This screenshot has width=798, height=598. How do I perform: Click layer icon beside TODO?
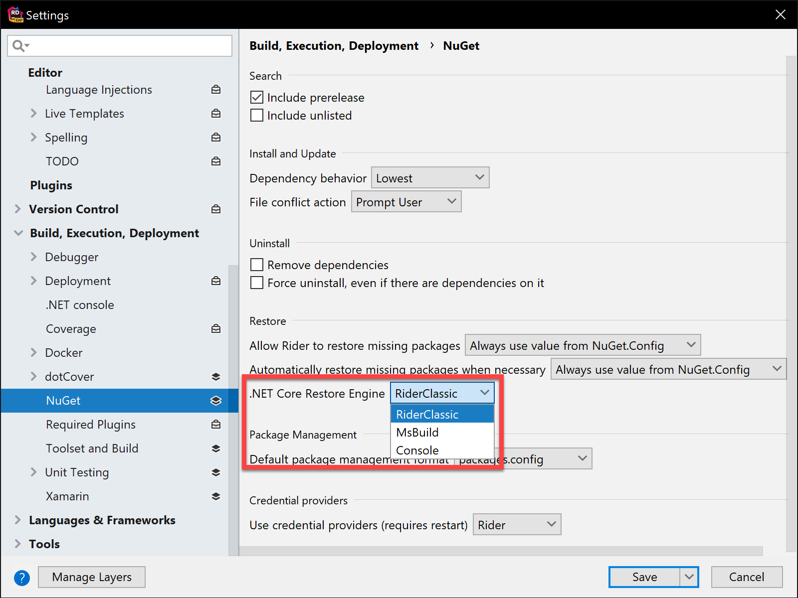[216, 161]
